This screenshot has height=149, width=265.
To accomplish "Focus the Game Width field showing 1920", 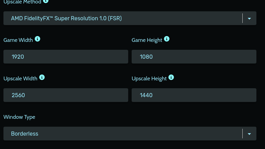I will tap(66, 57).
